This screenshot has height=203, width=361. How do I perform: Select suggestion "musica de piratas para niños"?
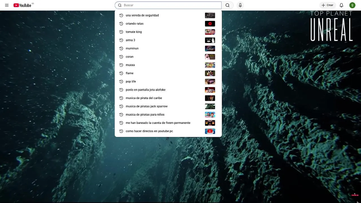pos(168,114)
